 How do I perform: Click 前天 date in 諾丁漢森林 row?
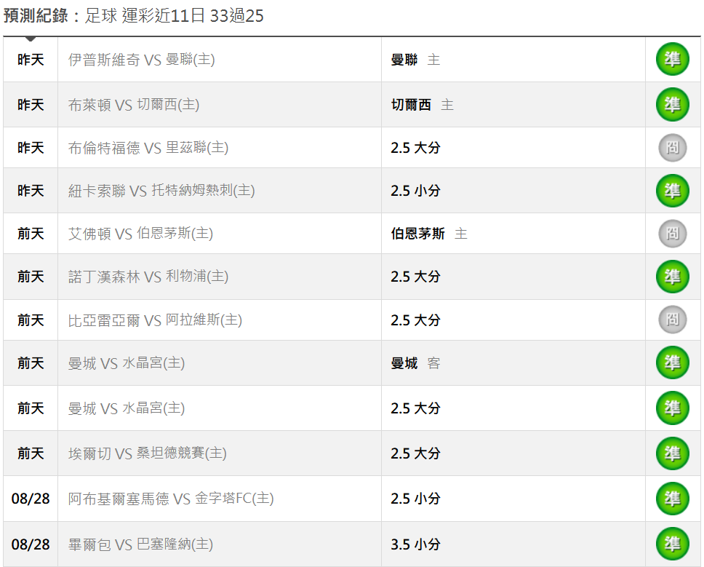pos(31,277)
